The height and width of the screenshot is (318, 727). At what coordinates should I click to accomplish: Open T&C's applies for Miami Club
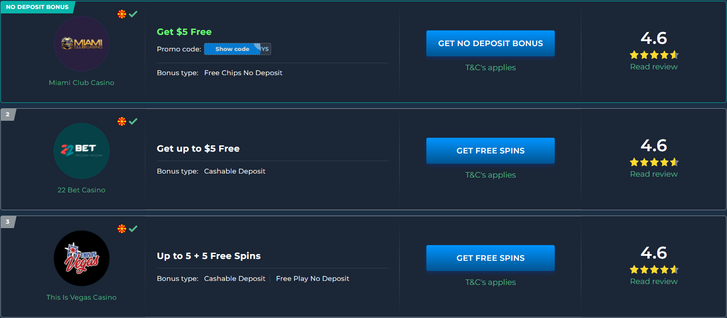(x=490, y=68)
